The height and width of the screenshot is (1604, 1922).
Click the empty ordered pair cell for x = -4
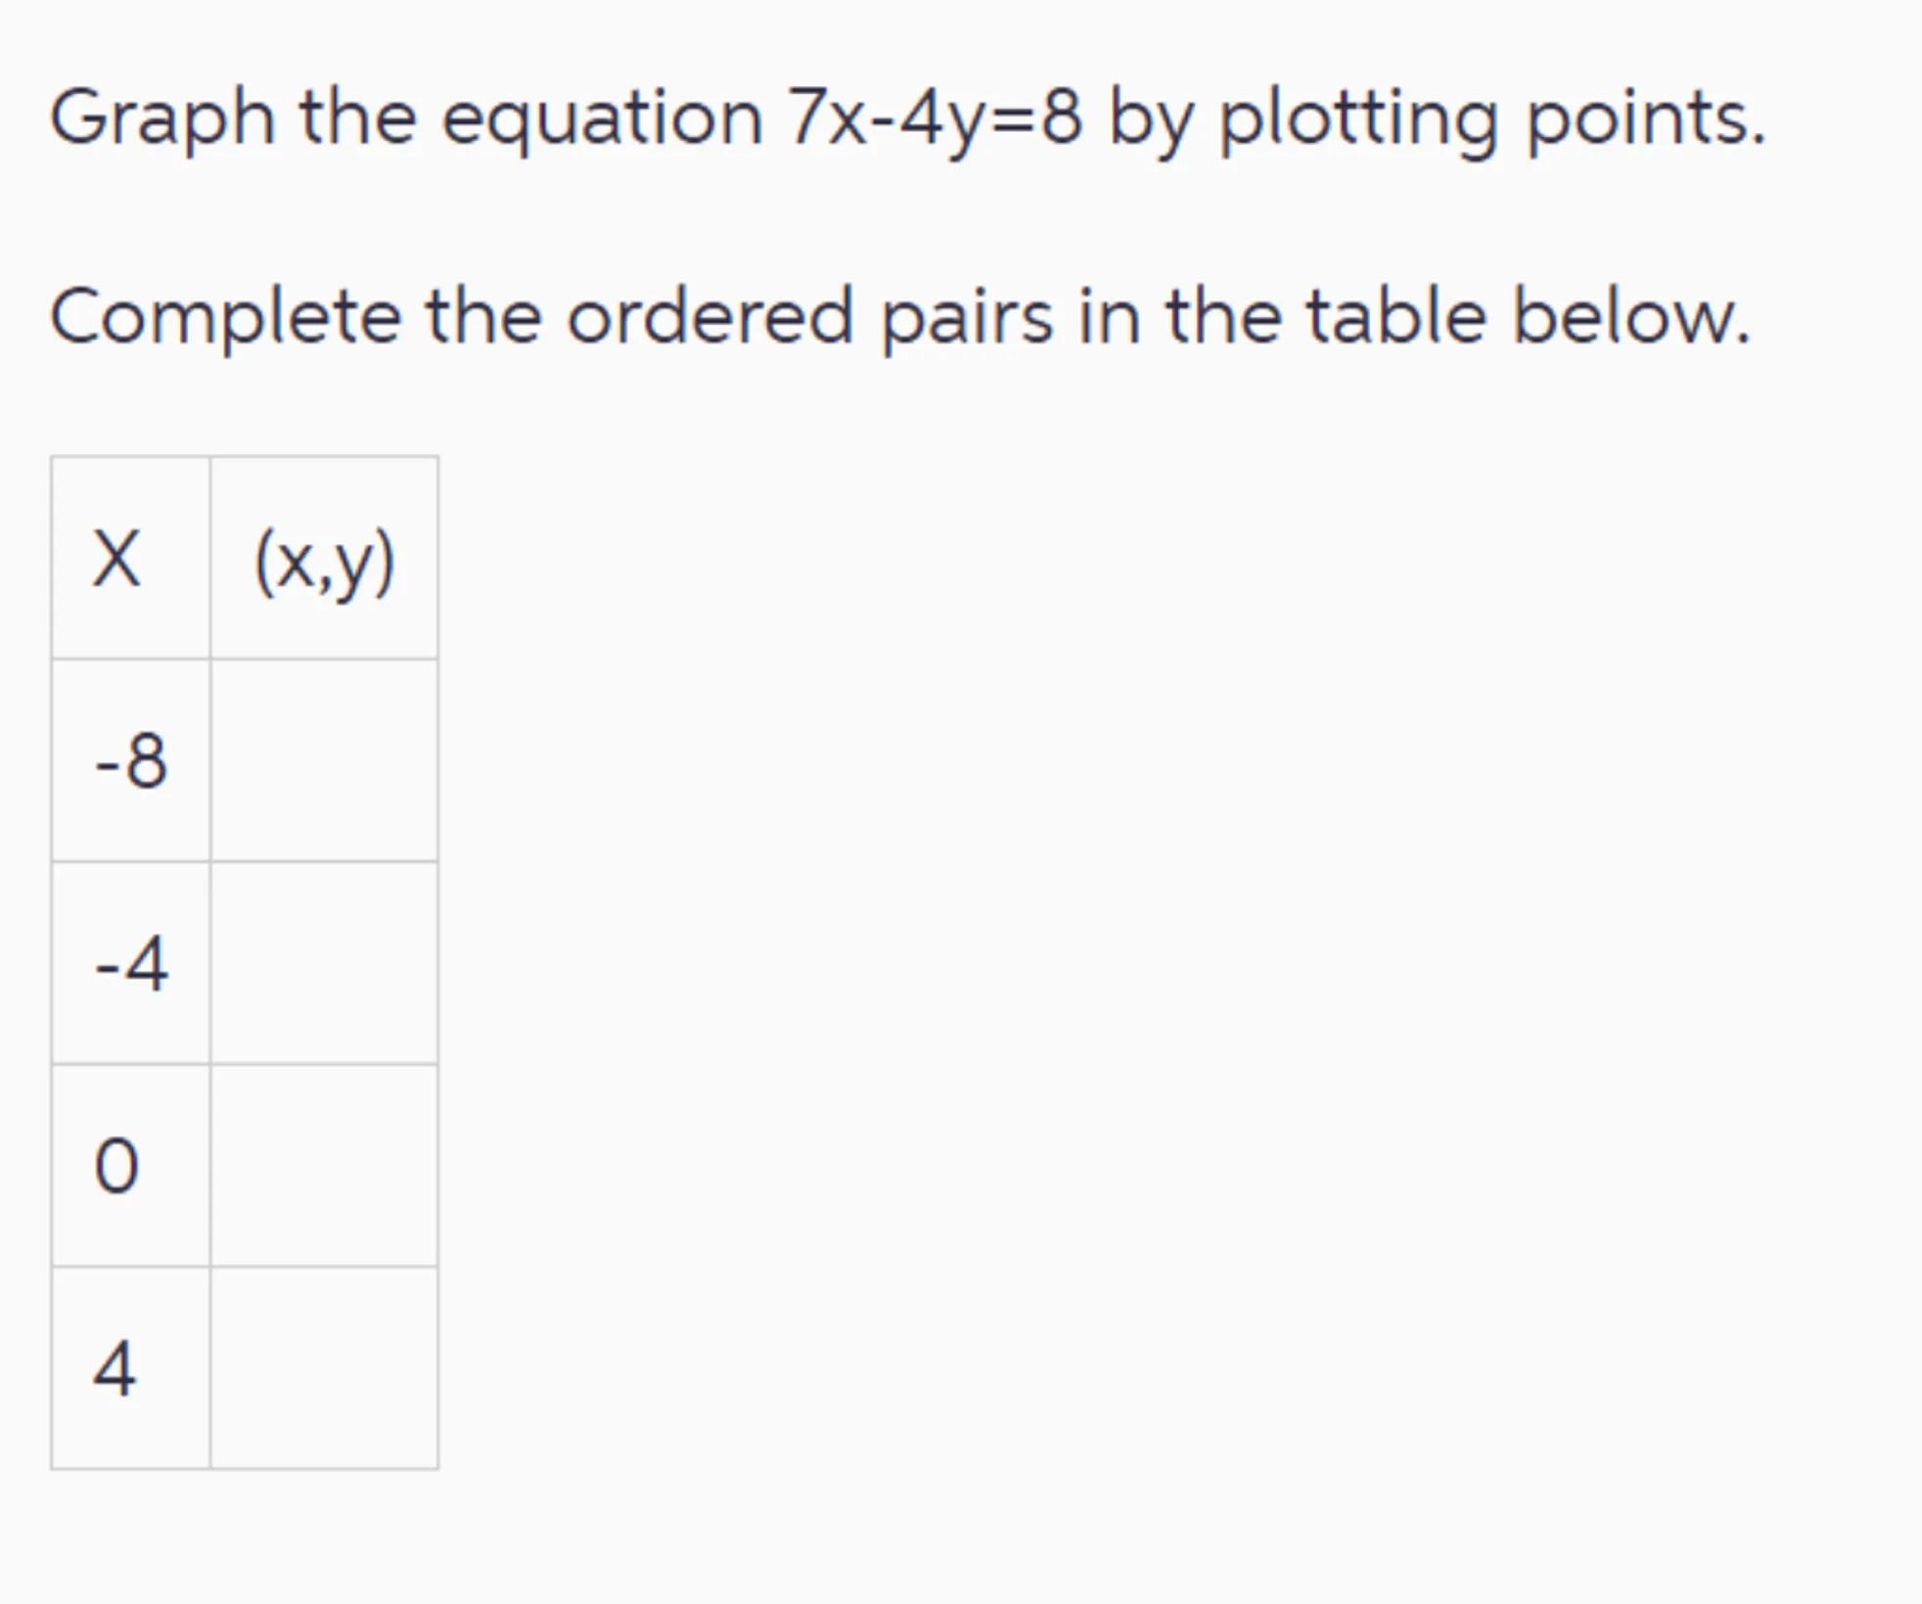[x=324, y=963]
